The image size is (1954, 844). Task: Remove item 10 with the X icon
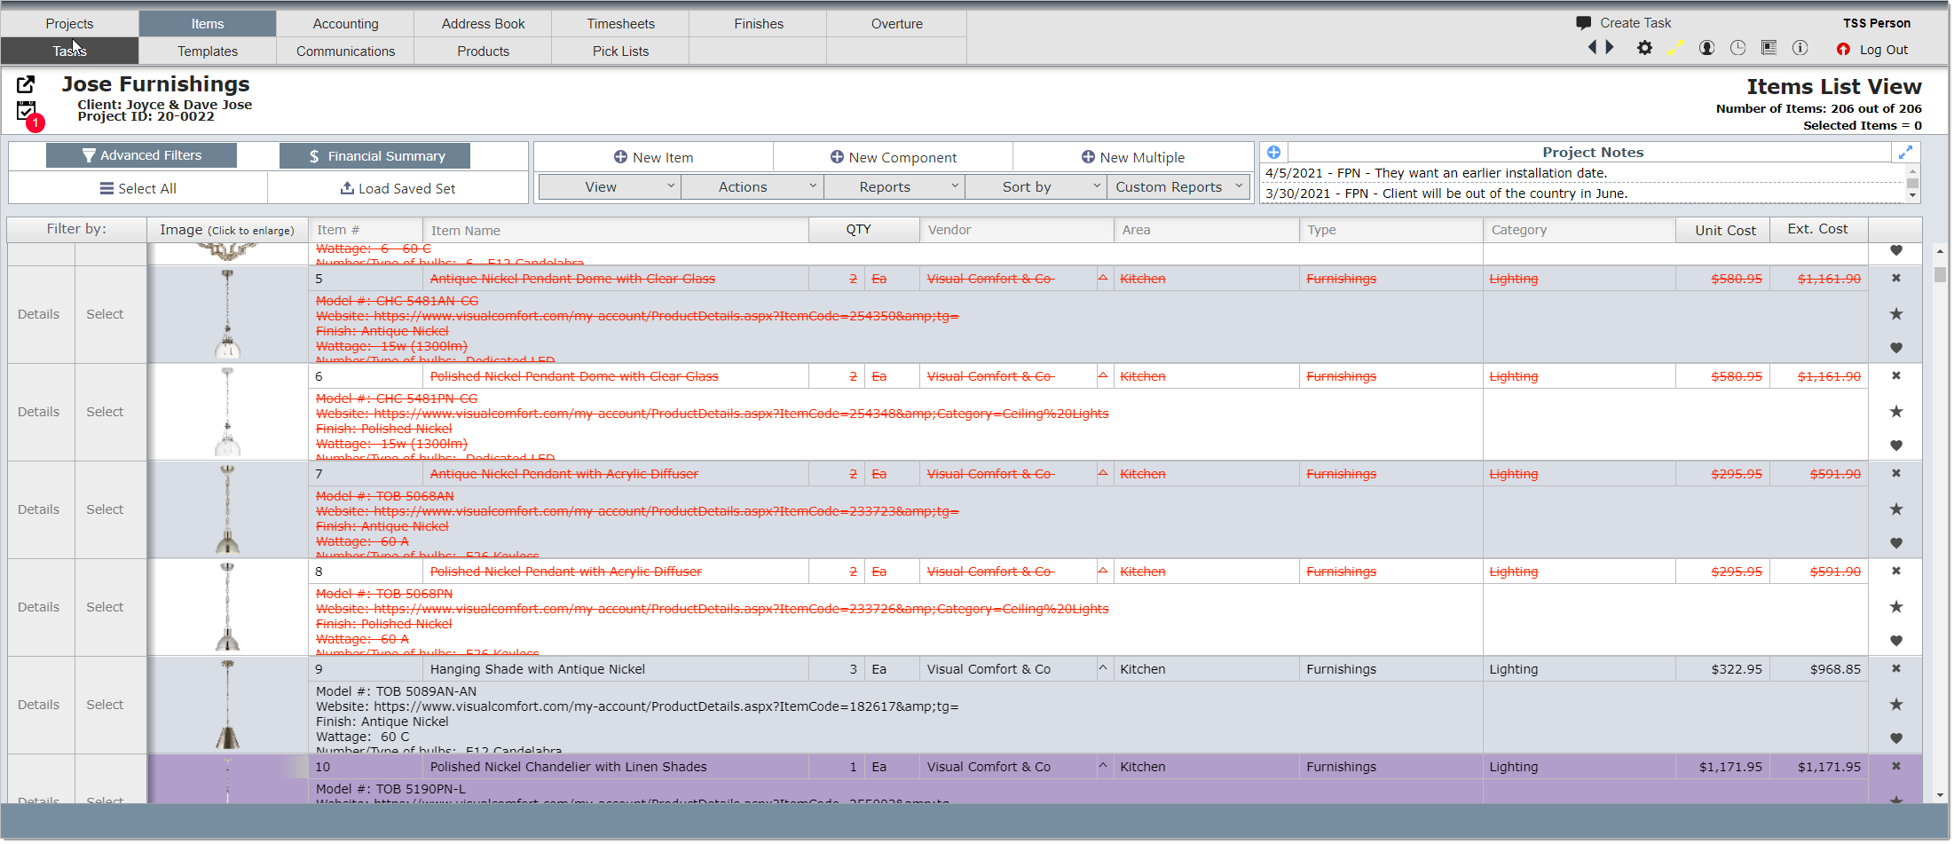[x=1896, y=767]
